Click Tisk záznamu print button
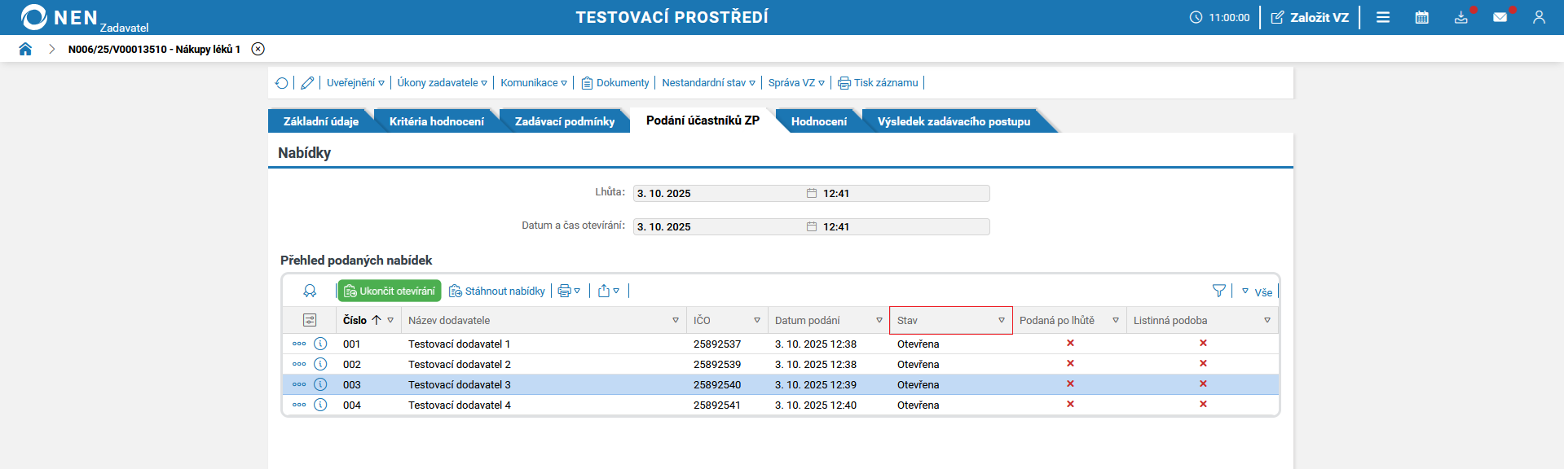Screen dimensions: 1564x469 (878, 83)
